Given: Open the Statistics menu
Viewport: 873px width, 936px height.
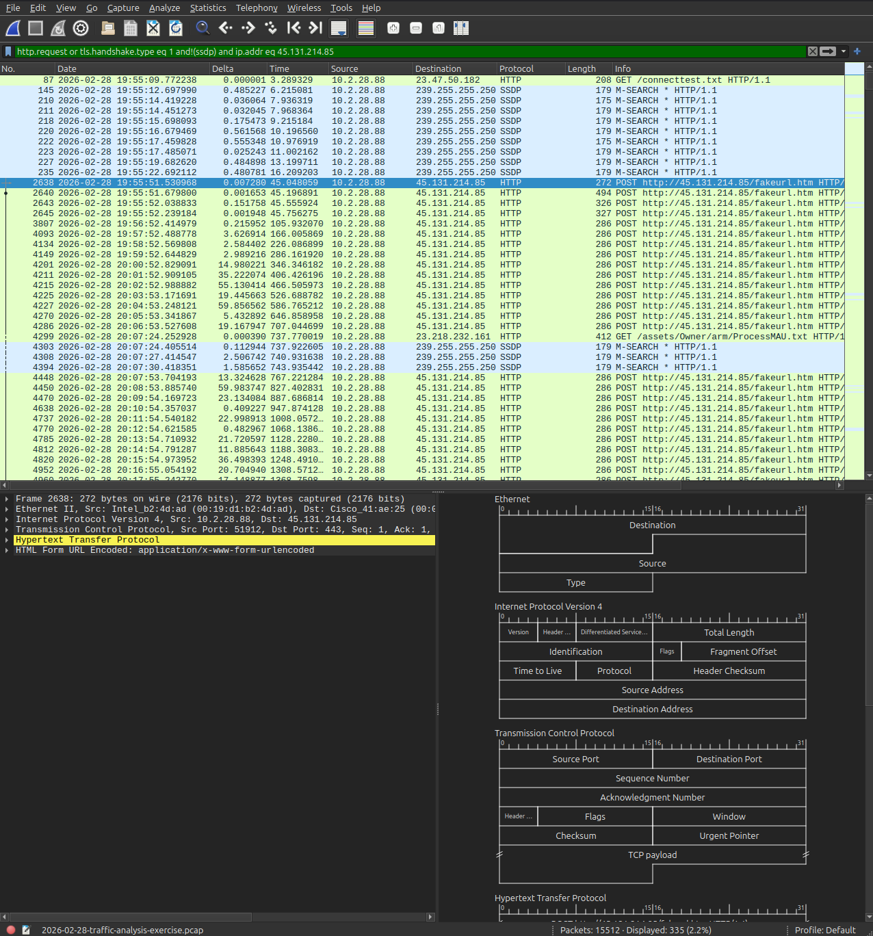Looking at the screenshot, I should [x=207, y=8].
